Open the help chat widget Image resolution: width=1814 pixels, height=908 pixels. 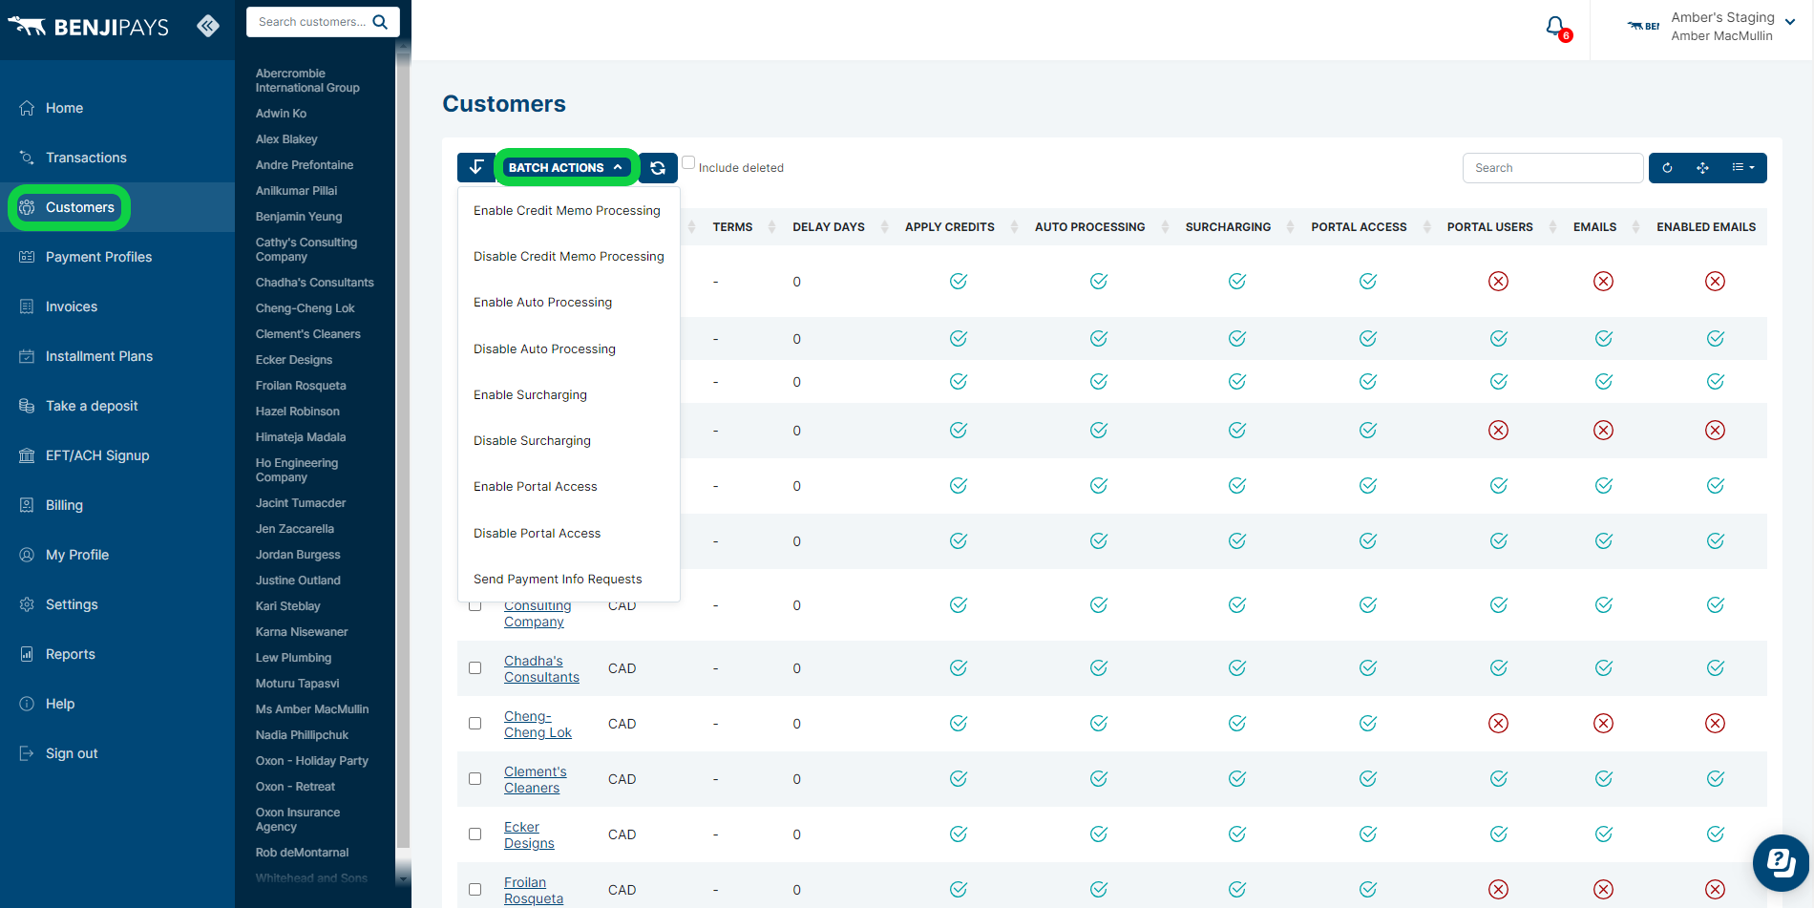click(x=1781, y=862)
